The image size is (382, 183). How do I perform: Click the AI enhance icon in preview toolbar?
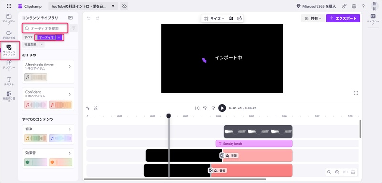[x=240, y=19]
